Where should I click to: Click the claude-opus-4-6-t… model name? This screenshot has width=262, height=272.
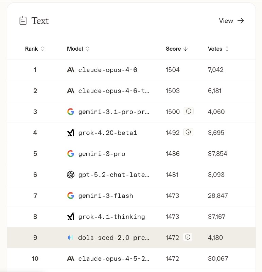click(x=113, y=91)
